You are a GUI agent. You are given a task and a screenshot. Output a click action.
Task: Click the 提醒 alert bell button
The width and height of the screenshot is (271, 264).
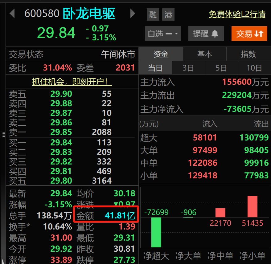[x=206, y=34]
